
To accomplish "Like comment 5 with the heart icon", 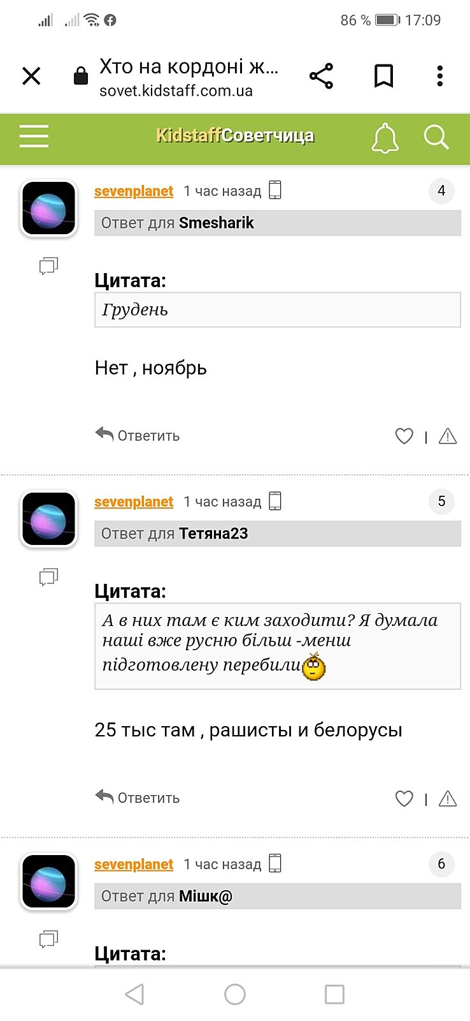I will click(x=404, y=798).
